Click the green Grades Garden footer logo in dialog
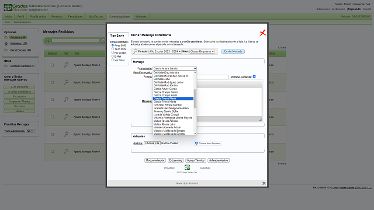The width and height of the screenshot is (374, 210). coord(187,167)
